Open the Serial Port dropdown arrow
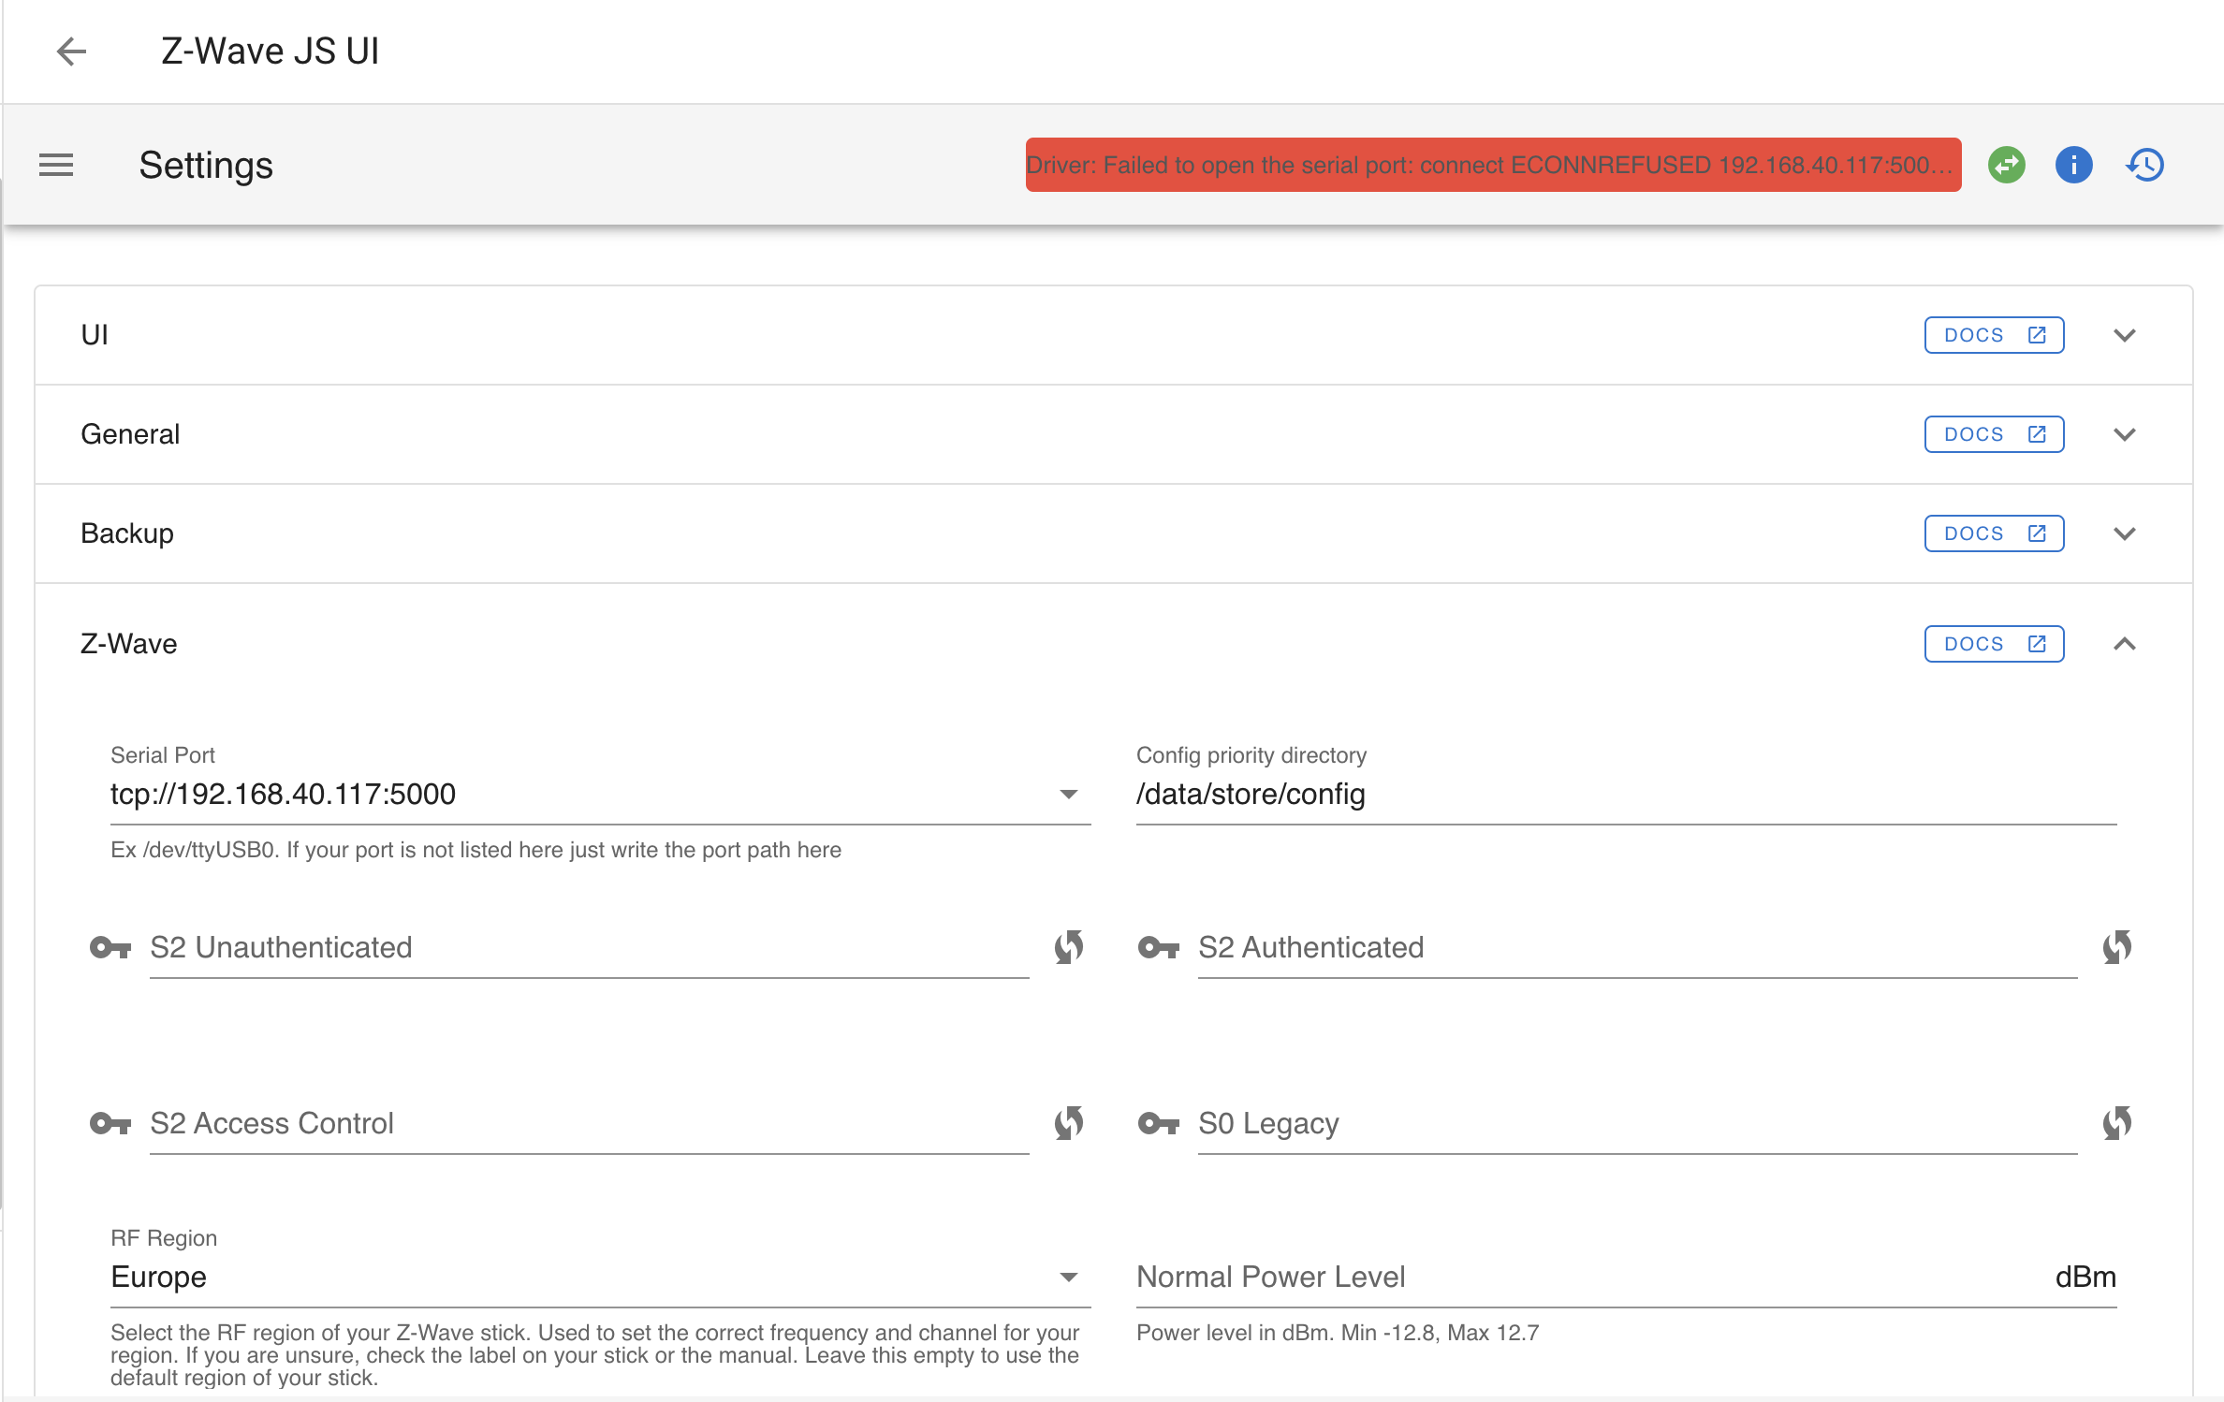 pyautogui.click(x=1069, y=795)
